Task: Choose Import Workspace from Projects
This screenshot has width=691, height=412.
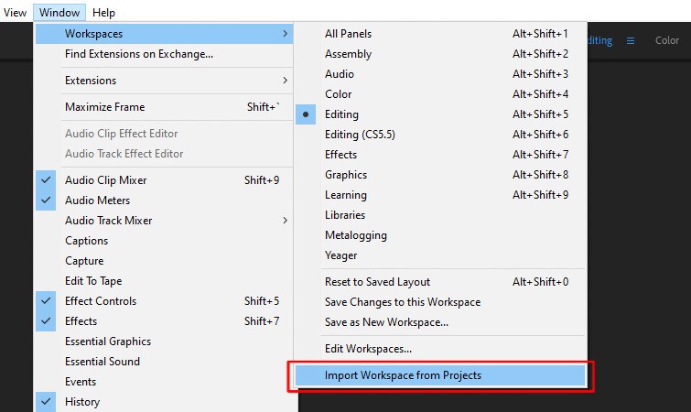Action: click(x=441, y=375)
